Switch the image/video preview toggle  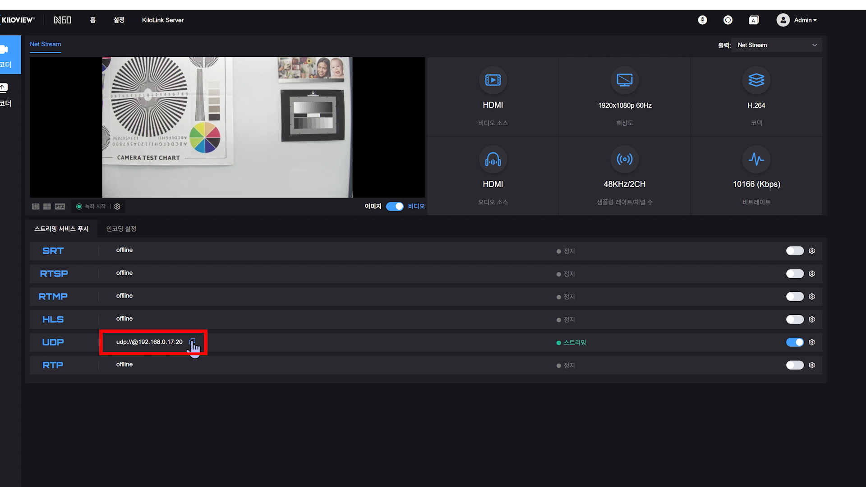[395, 207]
